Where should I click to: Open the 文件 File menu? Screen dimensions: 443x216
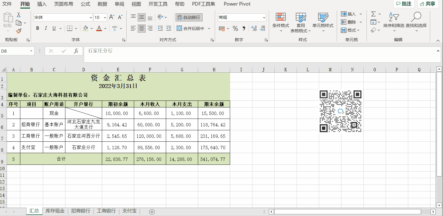(x=7, y=4)
